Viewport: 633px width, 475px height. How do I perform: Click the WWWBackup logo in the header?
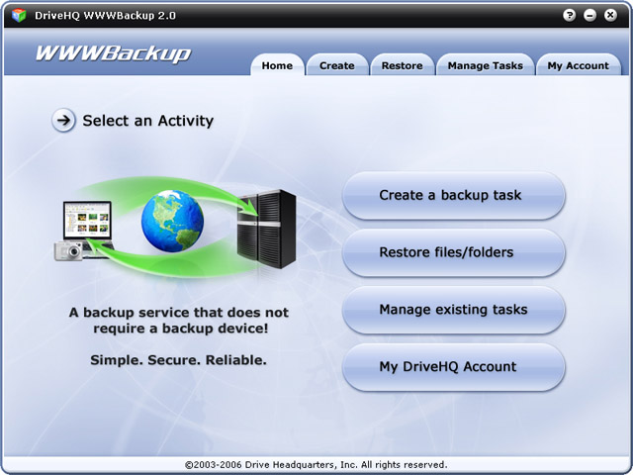113,53
